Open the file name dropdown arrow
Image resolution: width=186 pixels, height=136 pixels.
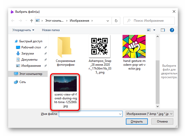coord(120,114)
